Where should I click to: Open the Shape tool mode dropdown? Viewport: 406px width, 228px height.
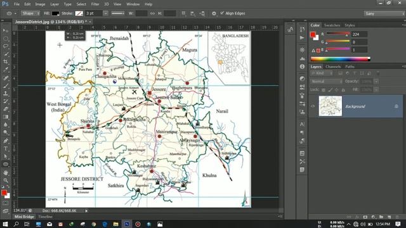30,13
